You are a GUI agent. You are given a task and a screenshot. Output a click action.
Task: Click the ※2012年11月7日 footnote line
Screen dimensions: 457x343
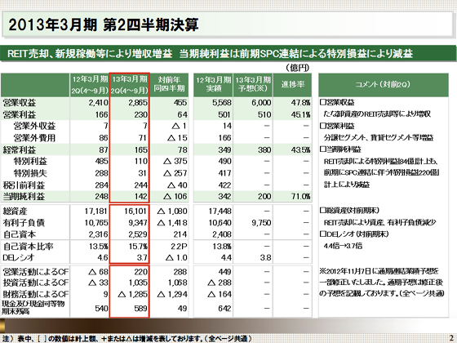(379, 271)
